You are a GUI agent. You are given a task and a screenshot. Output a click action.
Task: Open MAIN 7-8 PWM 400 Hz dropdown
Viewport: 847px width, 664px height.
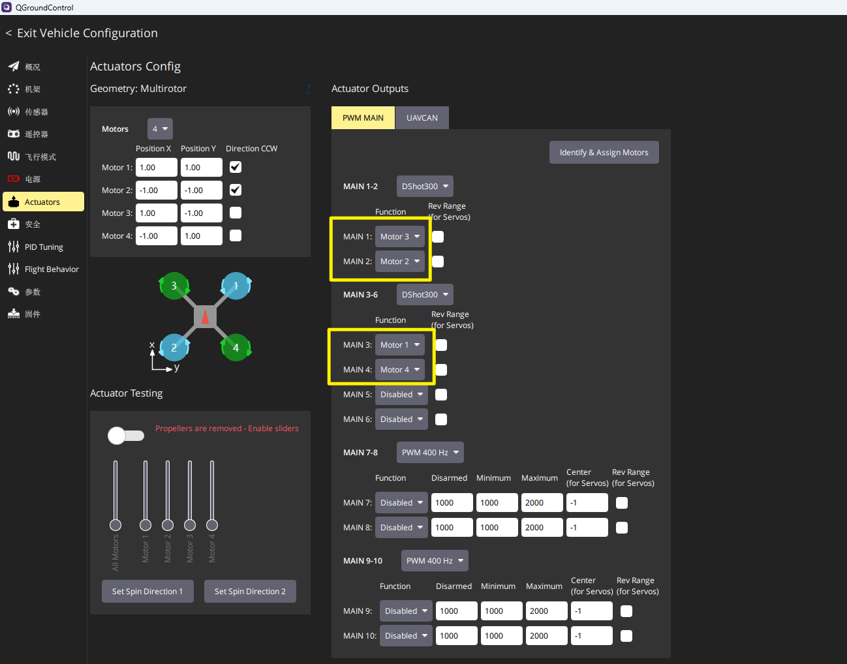(430, 453)
